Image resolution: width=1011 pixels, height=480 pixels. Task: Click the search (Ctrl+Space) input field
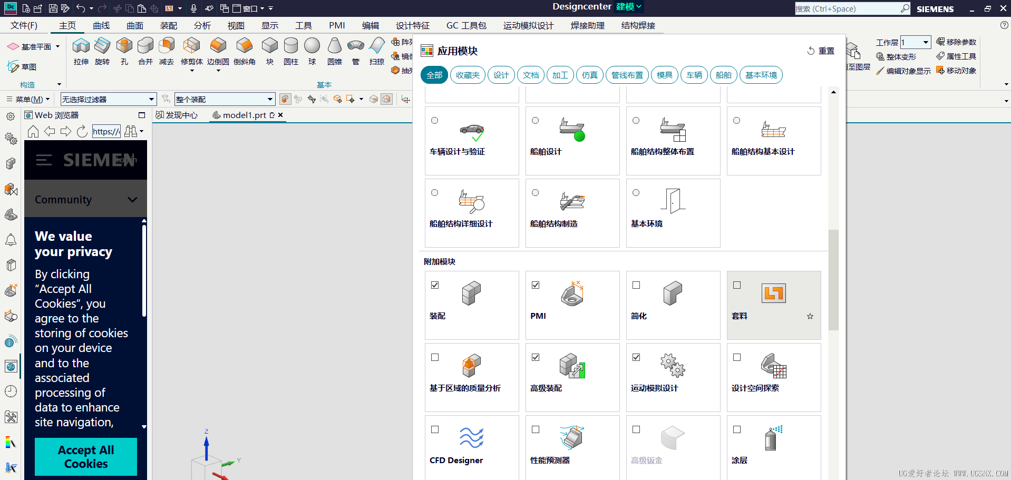tap(848, 8)
